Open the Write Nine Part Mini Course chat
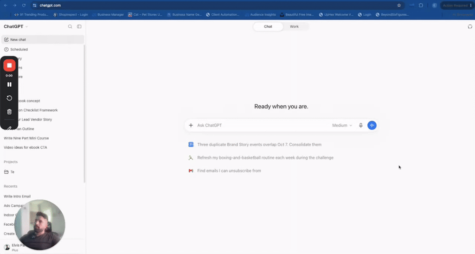 26,138
